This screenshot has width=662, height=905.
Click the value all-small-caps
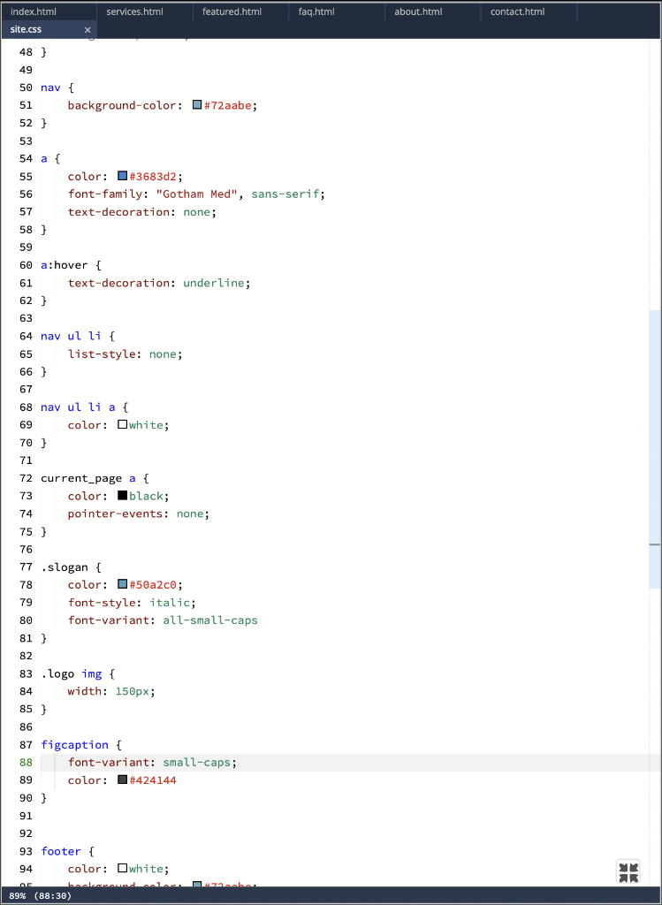pyautogui.click(x=210, y=620)
